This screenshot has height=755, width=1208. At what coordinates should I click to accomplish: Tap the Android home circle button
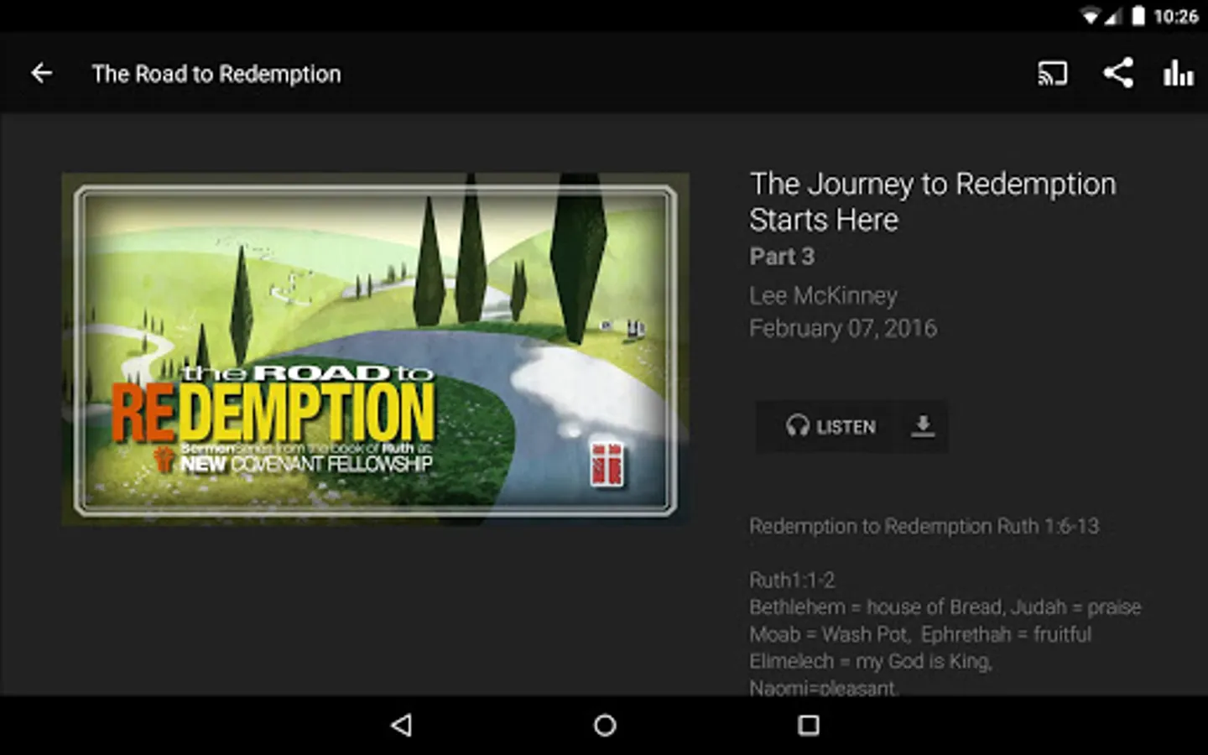pos(605,725)
